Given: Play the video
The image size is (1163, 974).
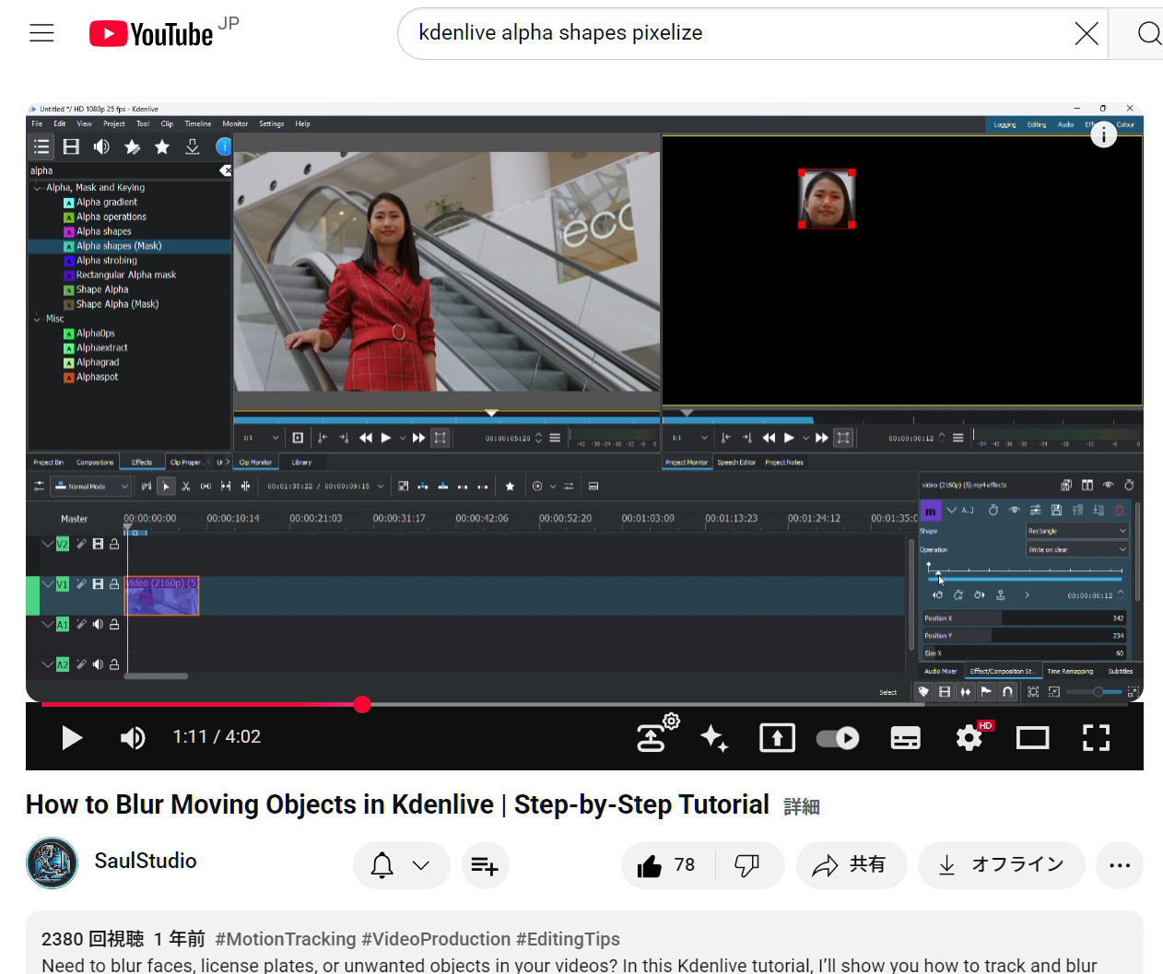Looking at the screenshot, I should [x=71, y=737].
